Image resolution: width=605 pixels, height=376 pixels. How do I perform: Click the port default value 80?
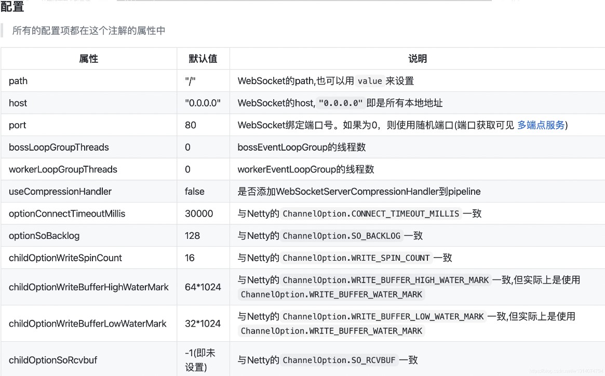[191, 125]
